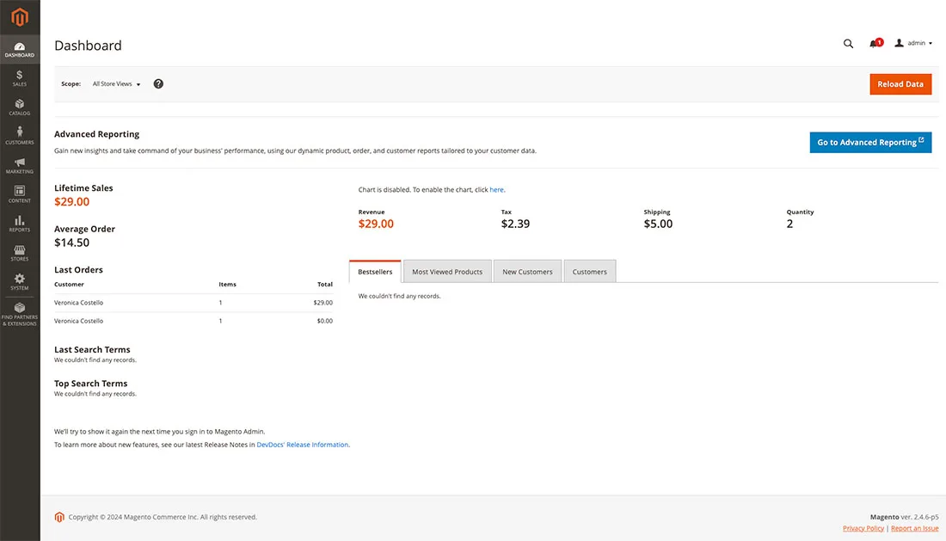946x541 pixels.
Task: Open the Sales menu in sidebar
Action: (x=20, y=78)
